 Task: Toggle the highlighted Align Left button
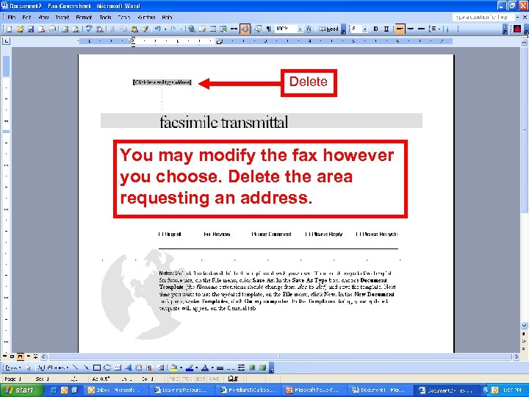(400, 29)
